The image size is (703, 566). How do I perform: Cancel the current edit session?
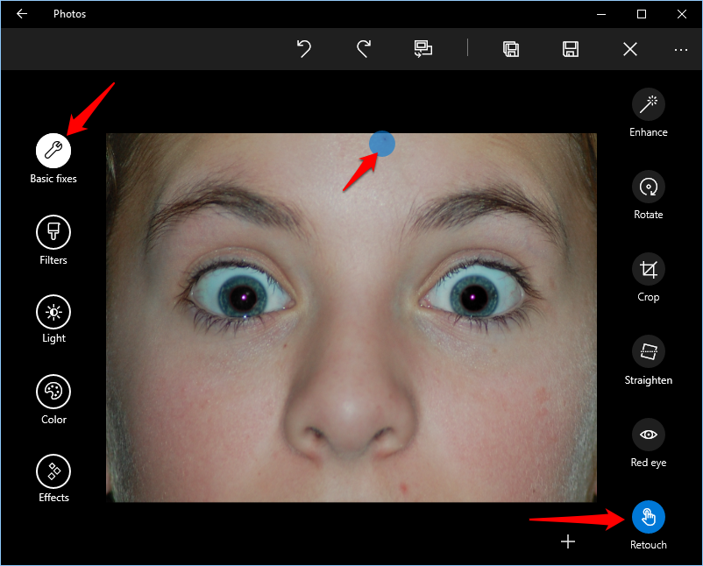point(630,49)
